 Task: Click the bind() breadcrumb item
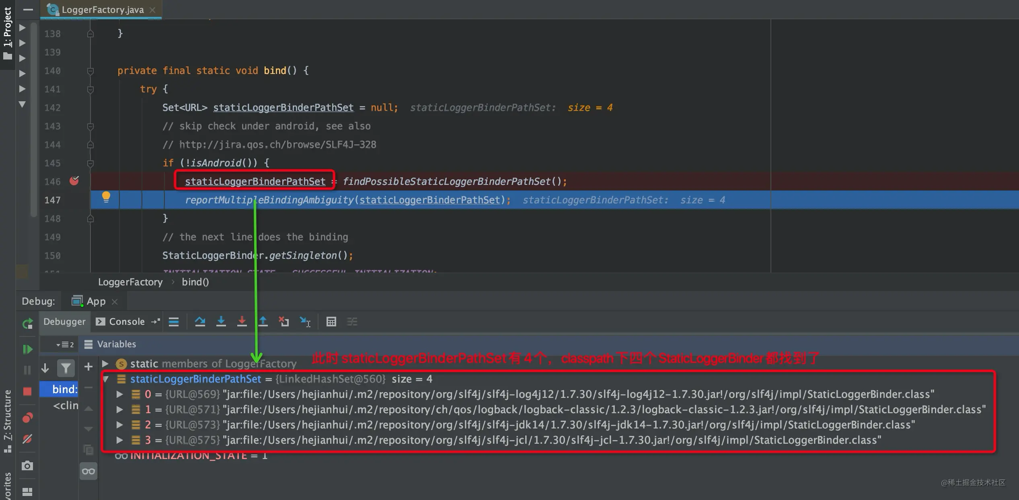195,282
